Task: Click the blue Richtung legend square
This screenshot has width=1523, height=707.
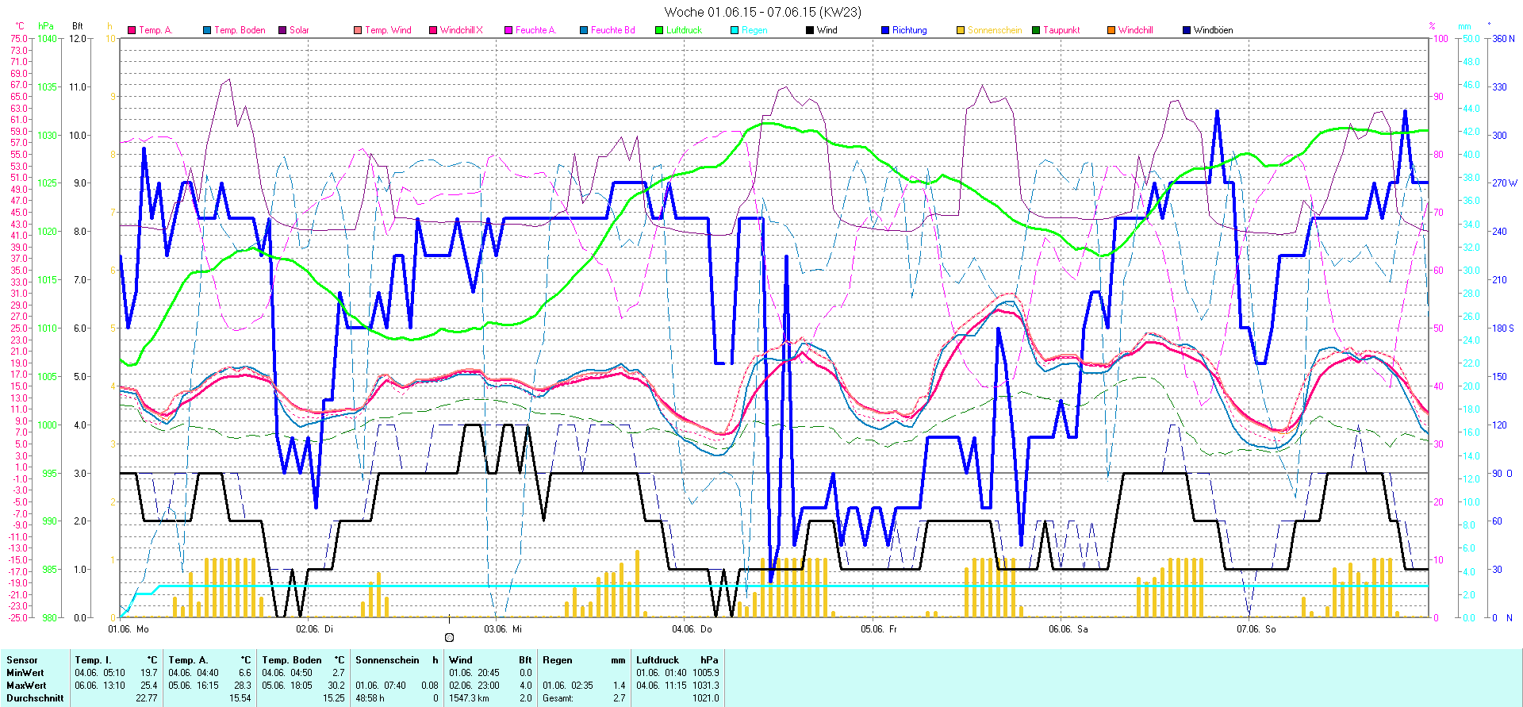Action: click(885, 30)
